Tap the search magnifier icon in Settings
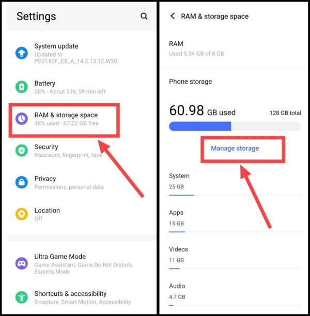Image resolution: width=310 pixels, height=316 pixels. [144, 16]
